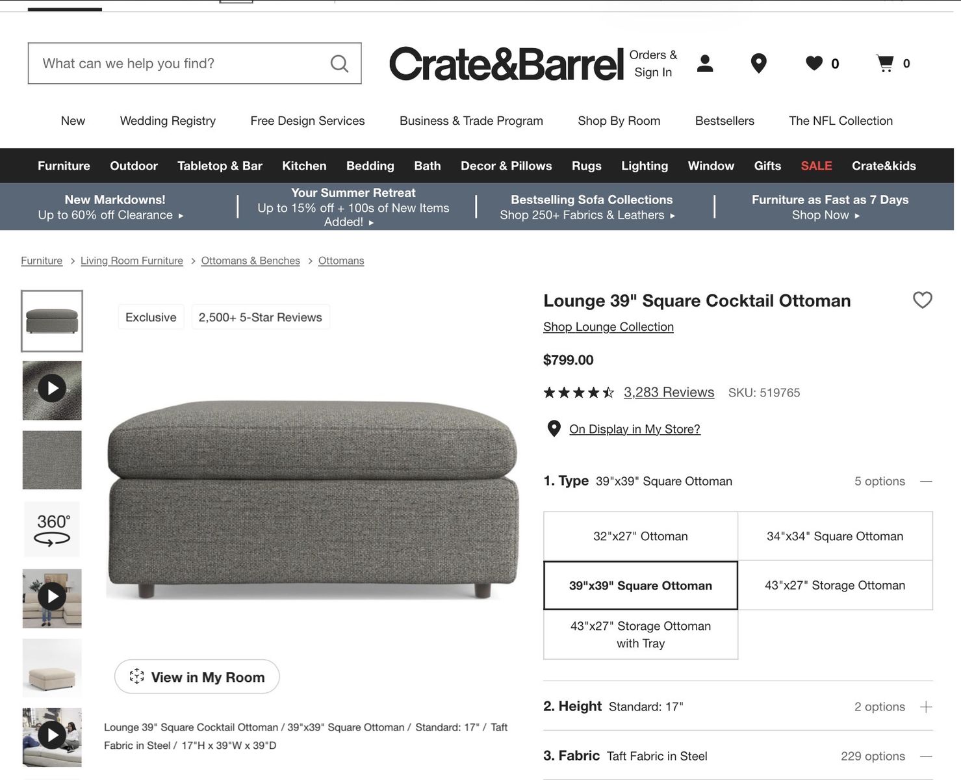Click the search magnifier icon
Viewport: 961px width, 780px height.
click(x=339, y=63)
